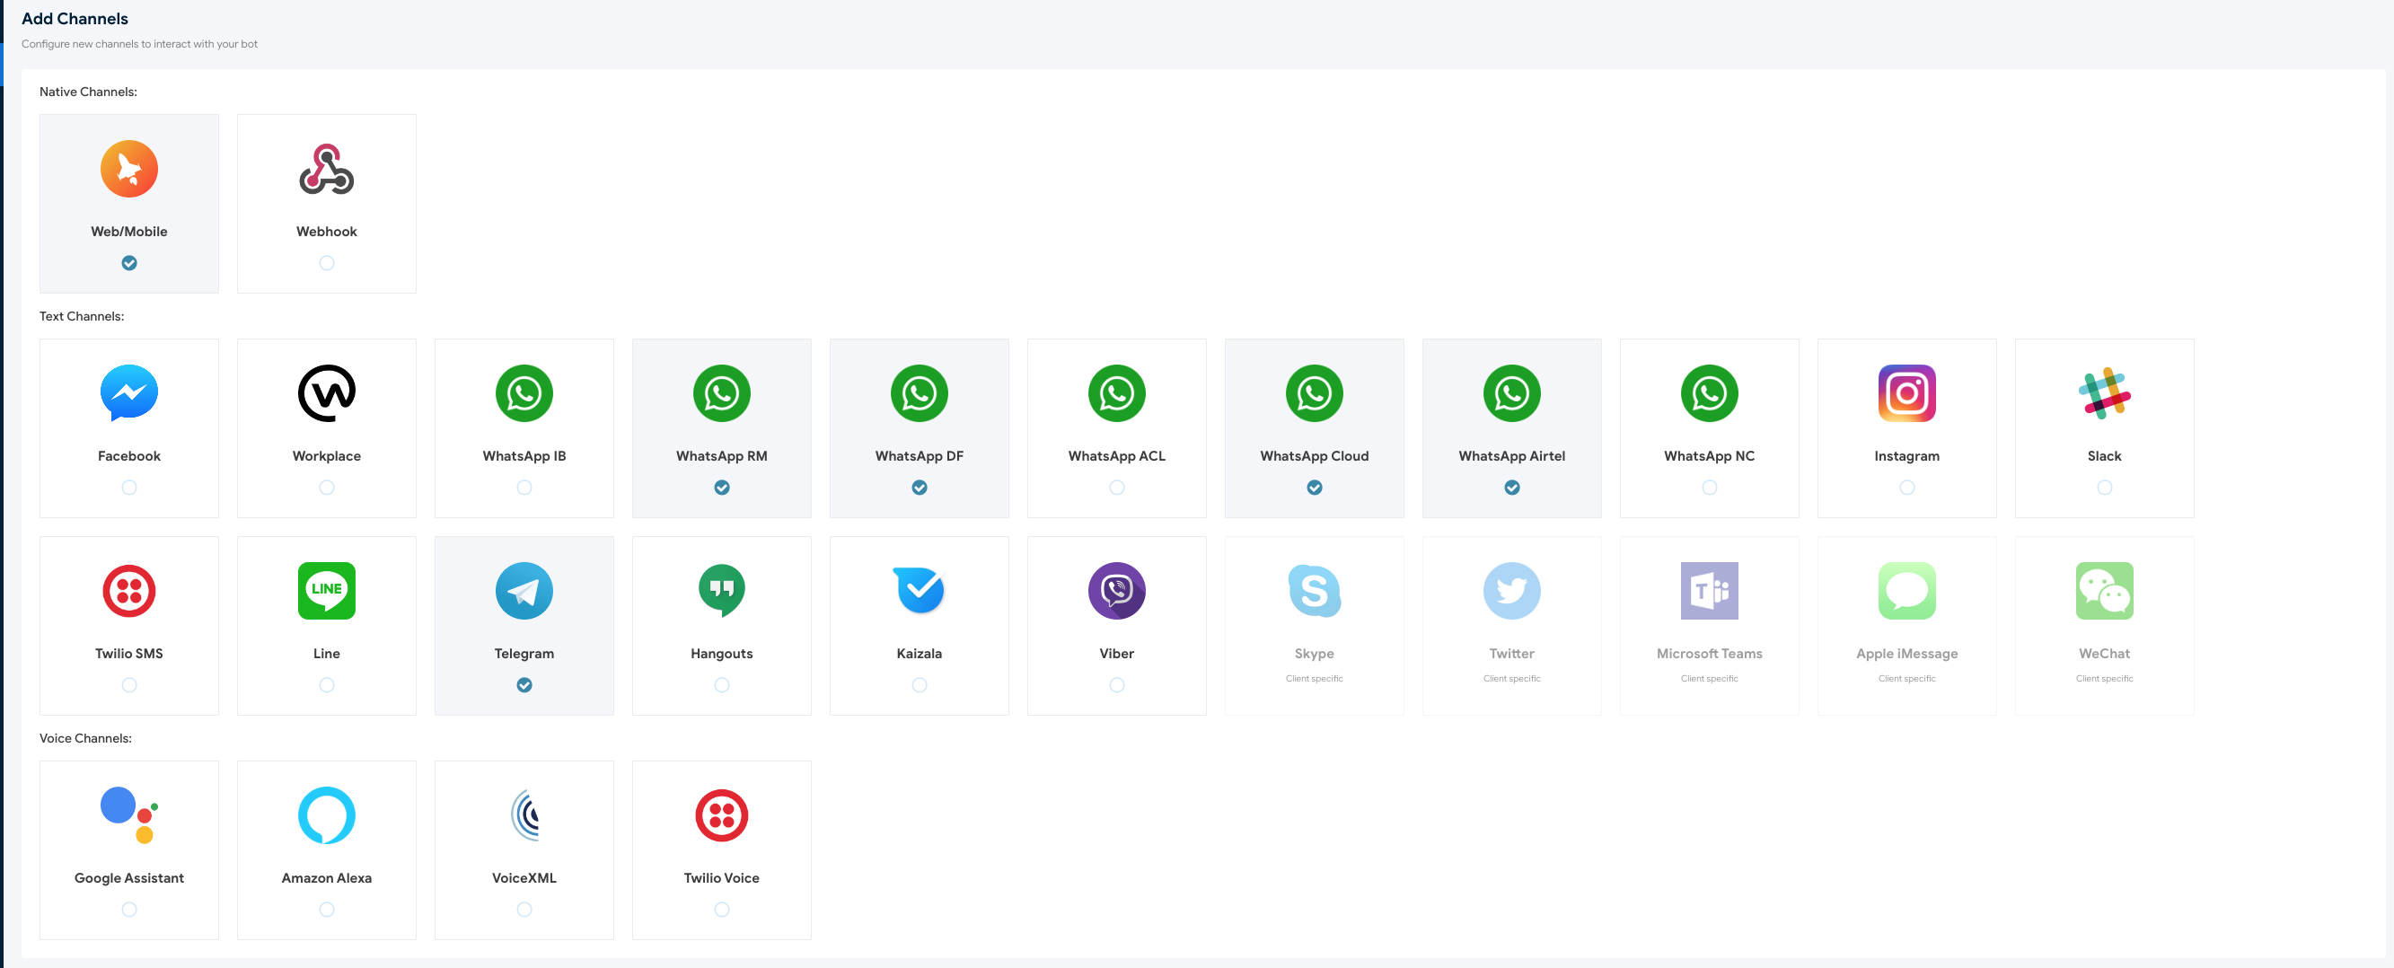Screen dimensions: 2394x968
Task: Click the Google Assistant icon
Action: [x=129, y=814]
